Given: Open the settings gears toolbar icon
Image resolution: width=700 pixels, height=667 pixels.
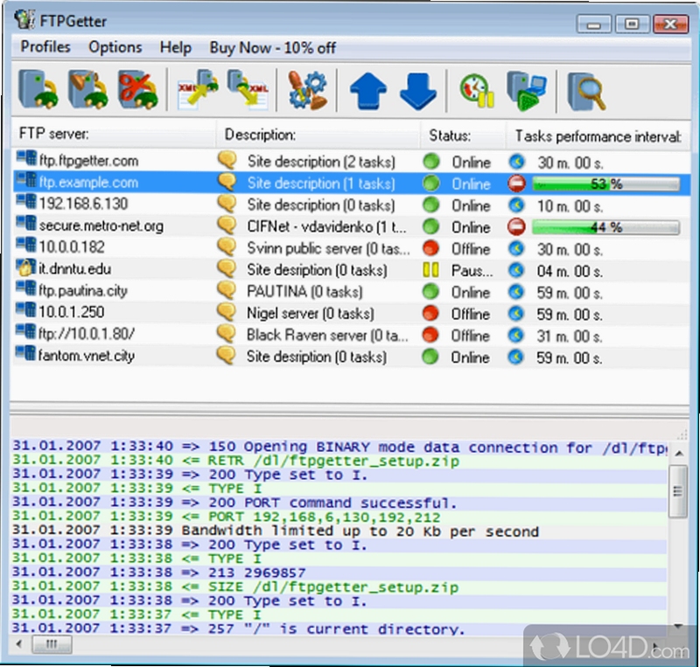Looking at the screenshot, I should pyautogui.click(x=307, y=90).
